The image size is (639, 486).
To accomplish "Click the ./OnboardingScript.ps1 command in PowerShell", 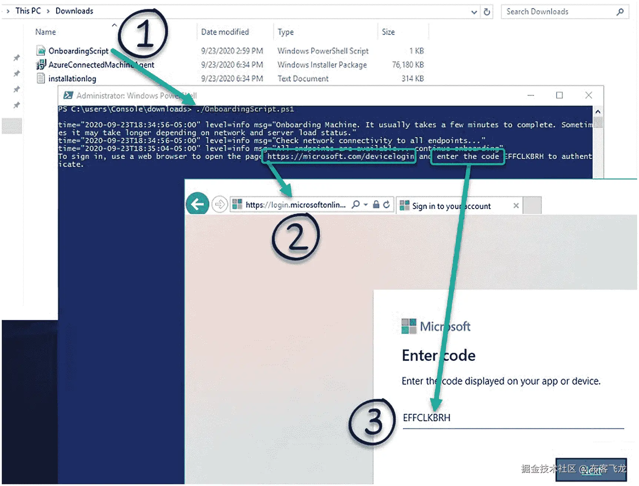I will tap(245, 109).
